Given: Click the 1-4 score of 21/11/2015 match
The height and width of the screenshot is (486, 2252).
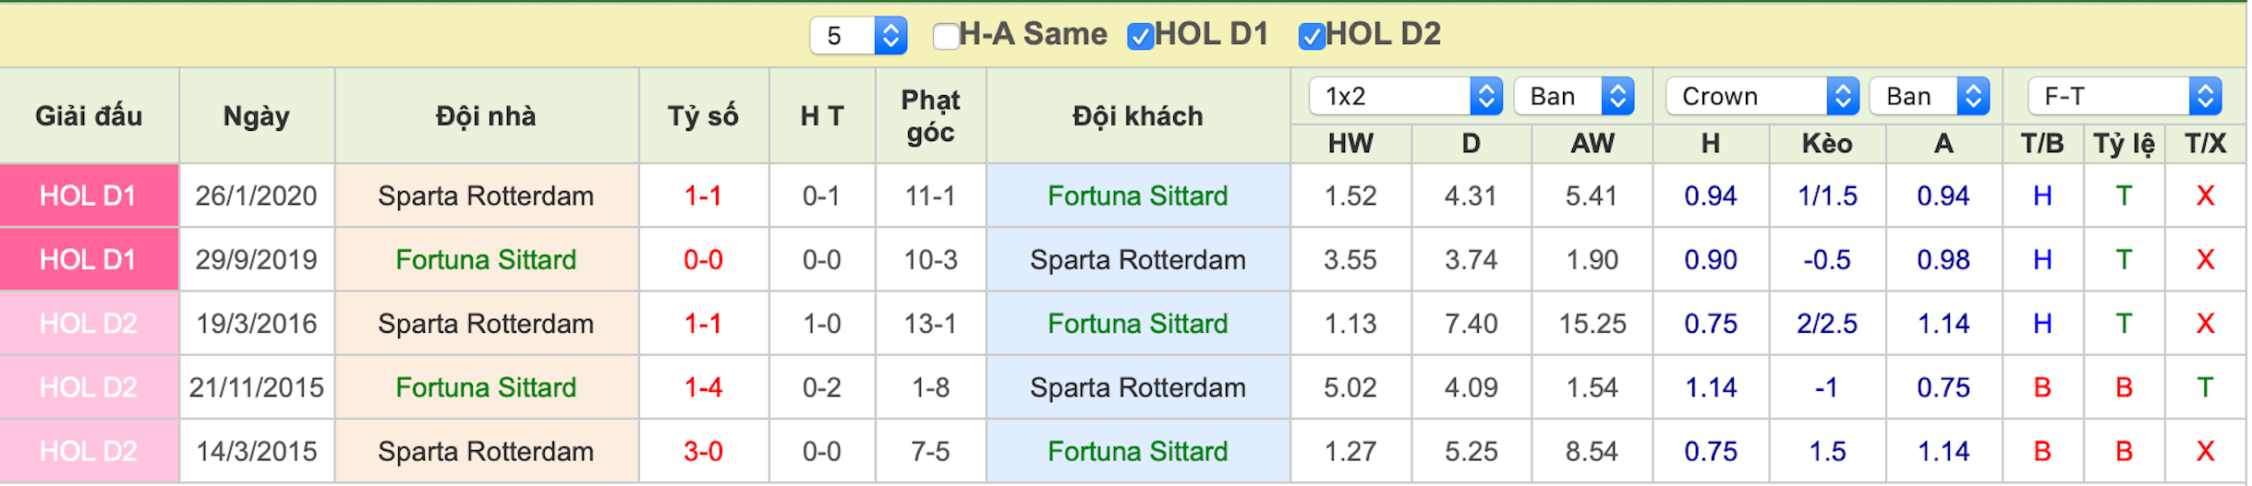Looking at the screenshot, I should pos(703,387).
